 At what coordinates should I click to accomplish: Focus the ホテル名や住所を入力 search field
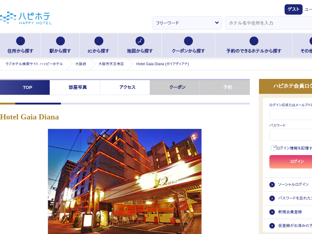coord(269,23)
